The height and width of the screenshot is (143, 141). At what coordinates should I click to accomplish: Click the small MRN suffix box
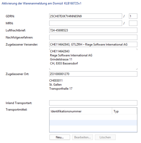pos(133,23)
